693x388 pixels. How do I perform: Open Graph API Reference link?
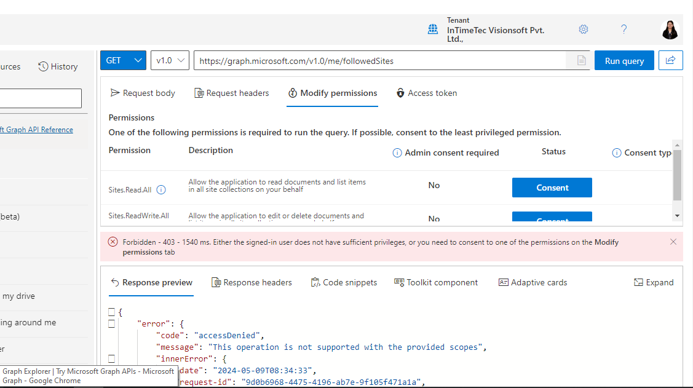pyautogui.click(x=36, y=130)
